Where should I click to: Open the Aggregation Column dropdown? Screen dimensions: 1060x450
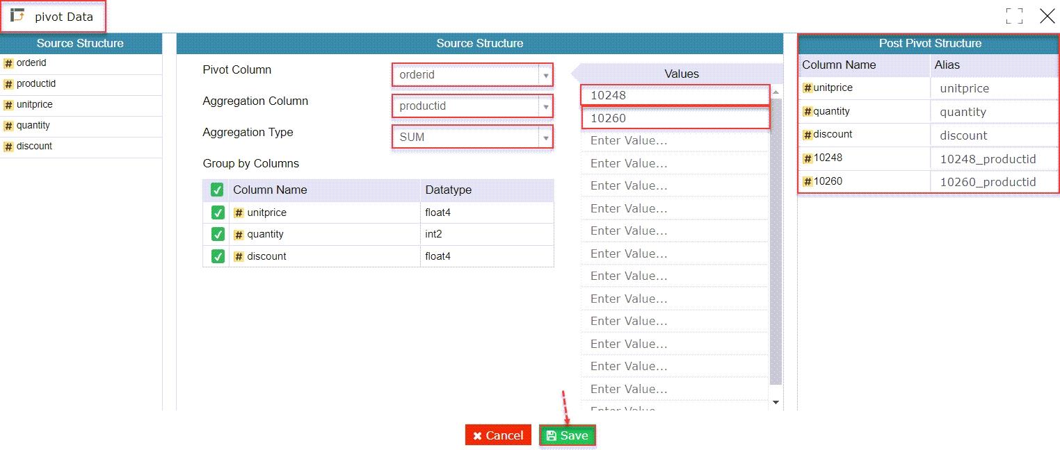click(545, 106)
